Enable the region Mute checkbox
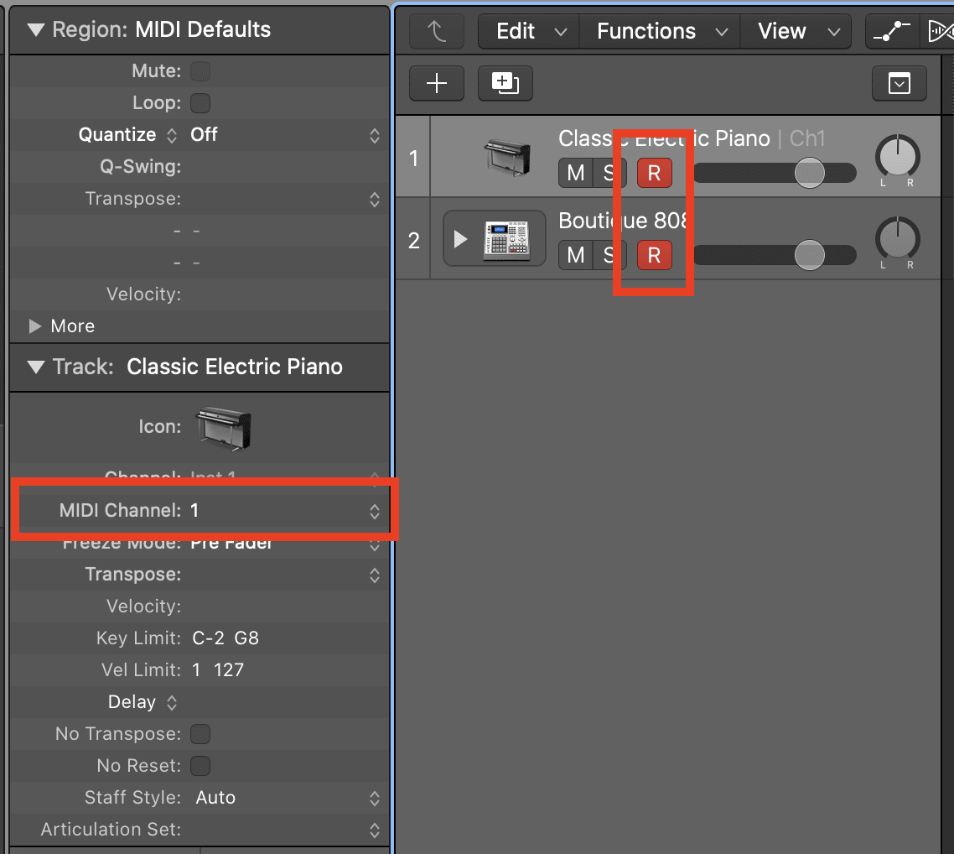This screenshot has width=954, height=854. coord(200,71)
